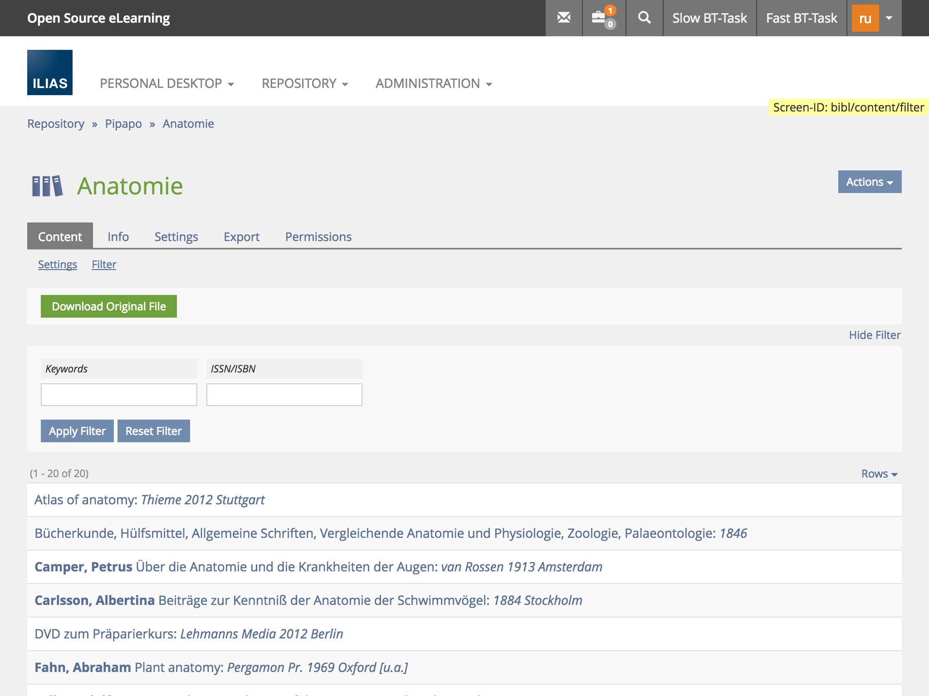Expand the user menu caret

pyautogui.click(x=890, y=18)
